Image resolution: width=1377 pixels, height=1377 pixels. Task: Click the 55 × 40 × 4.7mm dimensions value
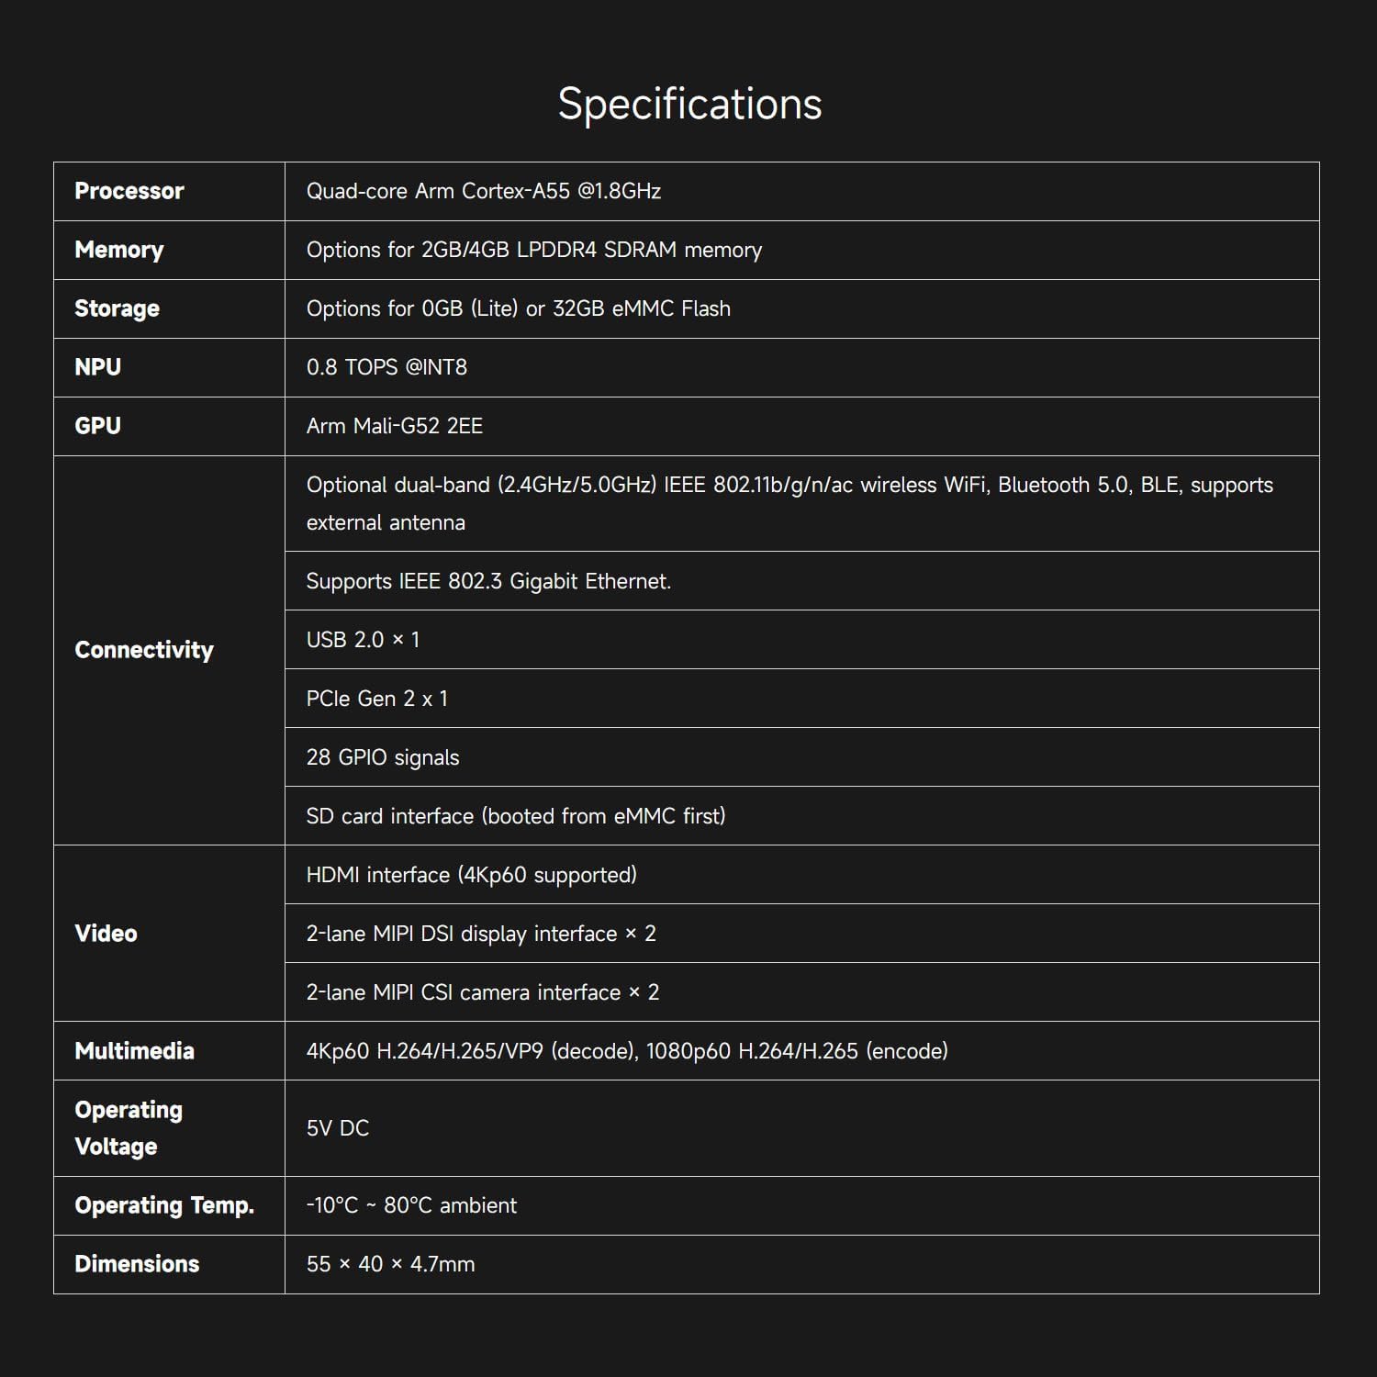[x=391, y=1264]
